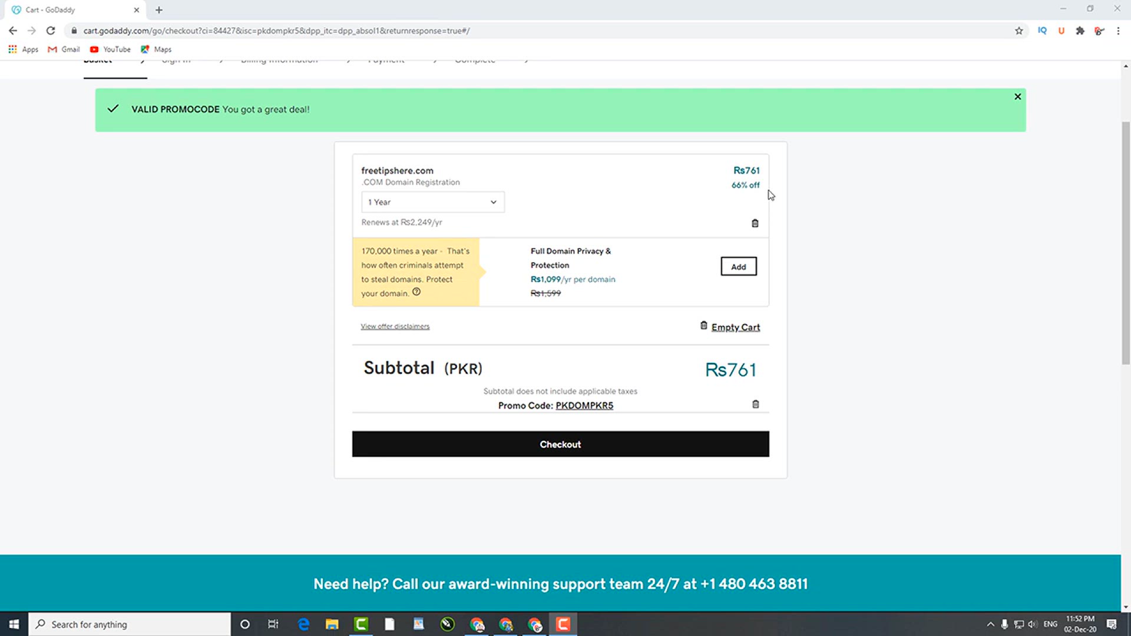This screenshot has width=1131, height=636.
Task: Add Full Domain Privacy & Protection
Action: (x=739, y=266)
